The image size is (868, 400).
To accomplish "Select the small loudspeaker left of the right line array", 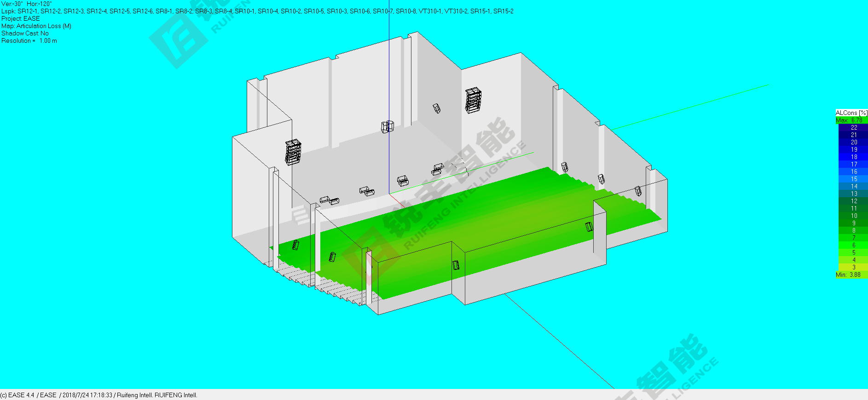I will coord(436,109).
